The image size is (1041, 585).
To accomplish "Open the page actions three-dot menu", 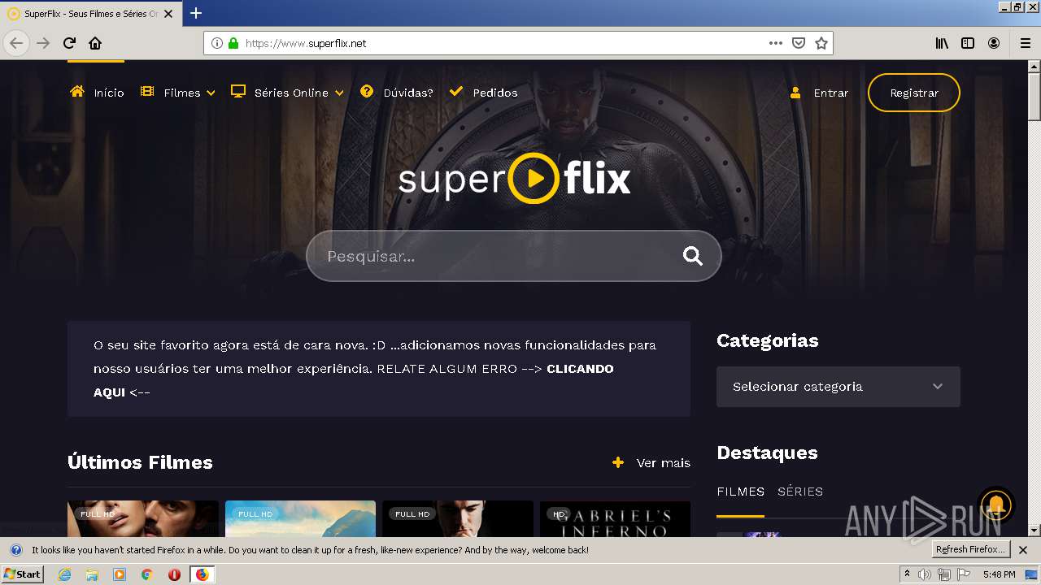I will (x=776, y=43).
